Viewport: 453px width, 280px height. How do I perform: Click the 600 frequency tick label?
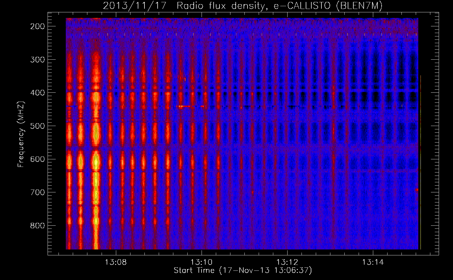tap(37, 159)
